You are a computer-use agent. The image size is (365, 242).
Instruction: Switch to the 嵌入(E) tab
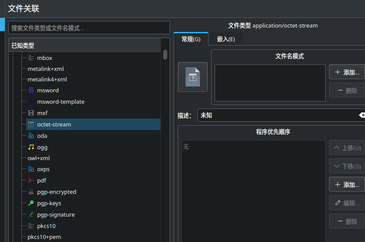226,39
